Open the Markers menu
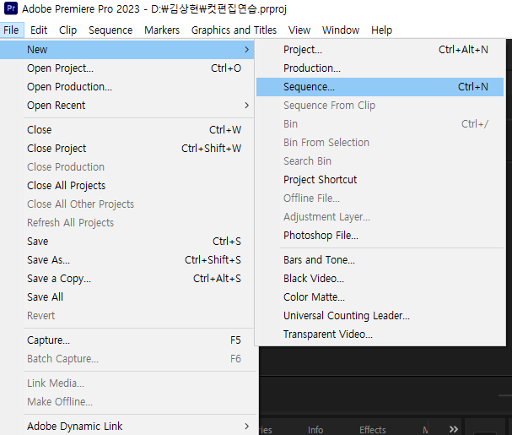Viewport: 512px width, 435px height. coord(162,30)
